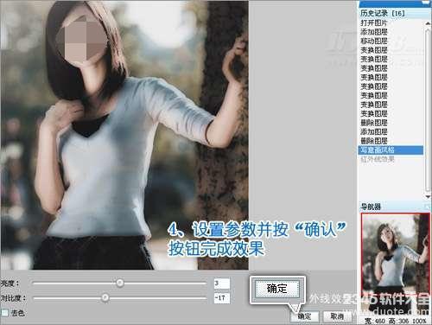Adjust the 对比度 contrast slider handle

105,297
